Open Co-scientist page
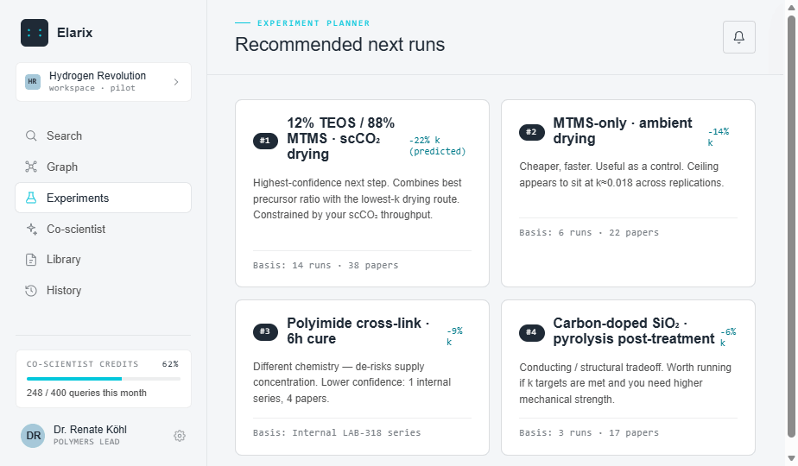This screenshot has width=798, height=466. pyautogui.click(x=104, y=229)
